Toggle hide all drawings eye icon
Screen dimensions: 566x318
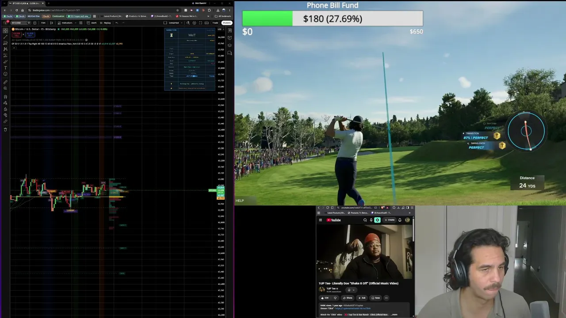click(x=5, y=115)
